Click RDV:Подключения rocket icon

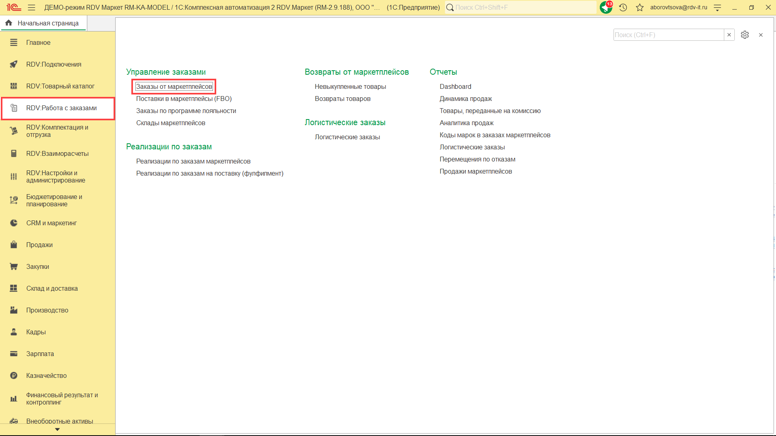[14, 64]
